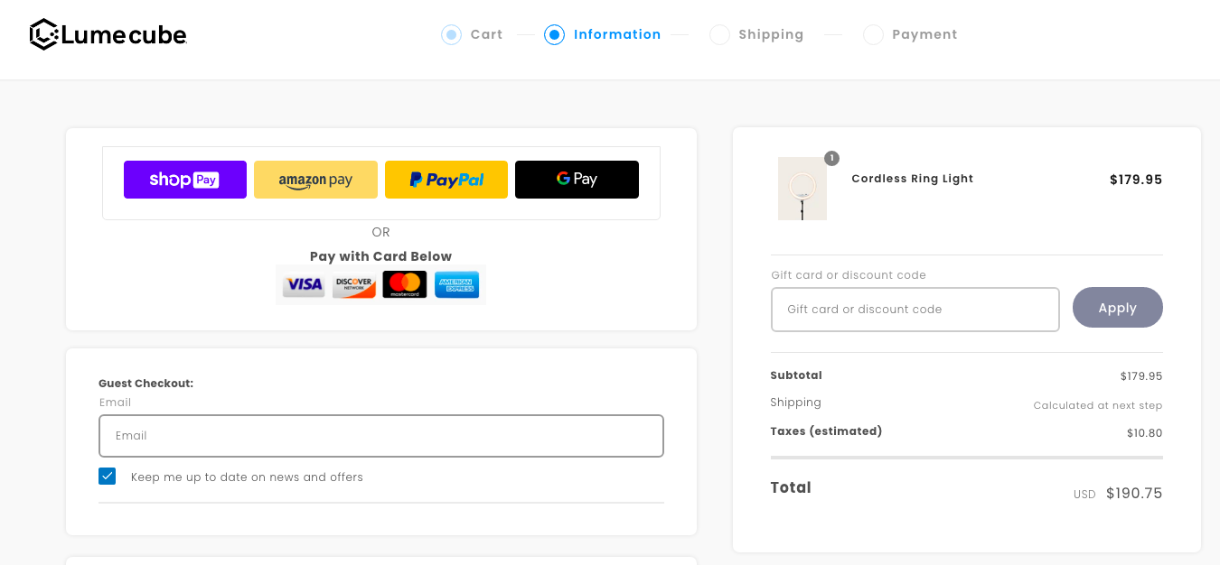1220x565 pixels.
Task: Focus the guest checkout Email field
Action: (x=381, y=436)
